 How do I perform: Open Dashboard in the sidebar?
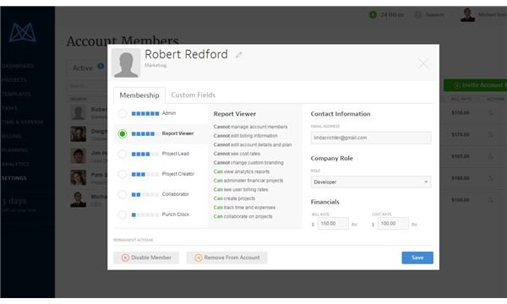click(18, 66)
